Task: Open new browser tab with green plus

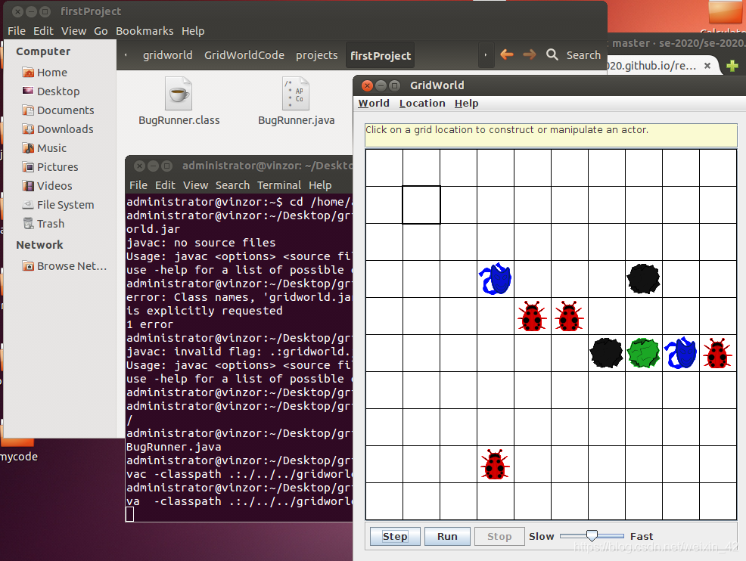Action: pyautogui.click(x=732, y=66)
